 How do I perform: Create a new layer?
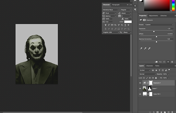point(168,112)
